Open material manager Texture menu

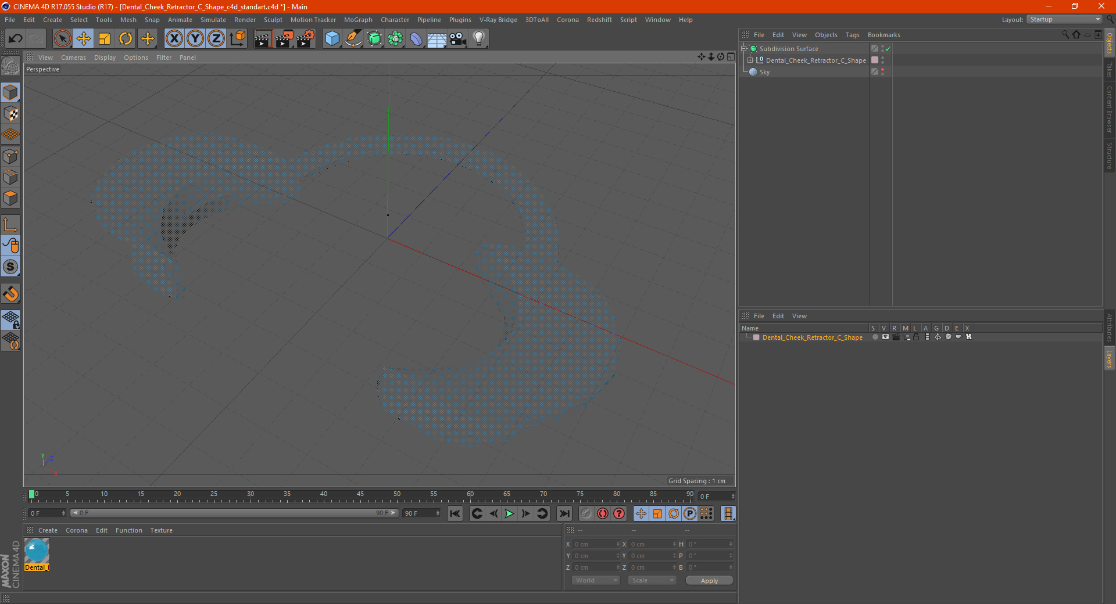pyautogui.click(x=161, y=530)
